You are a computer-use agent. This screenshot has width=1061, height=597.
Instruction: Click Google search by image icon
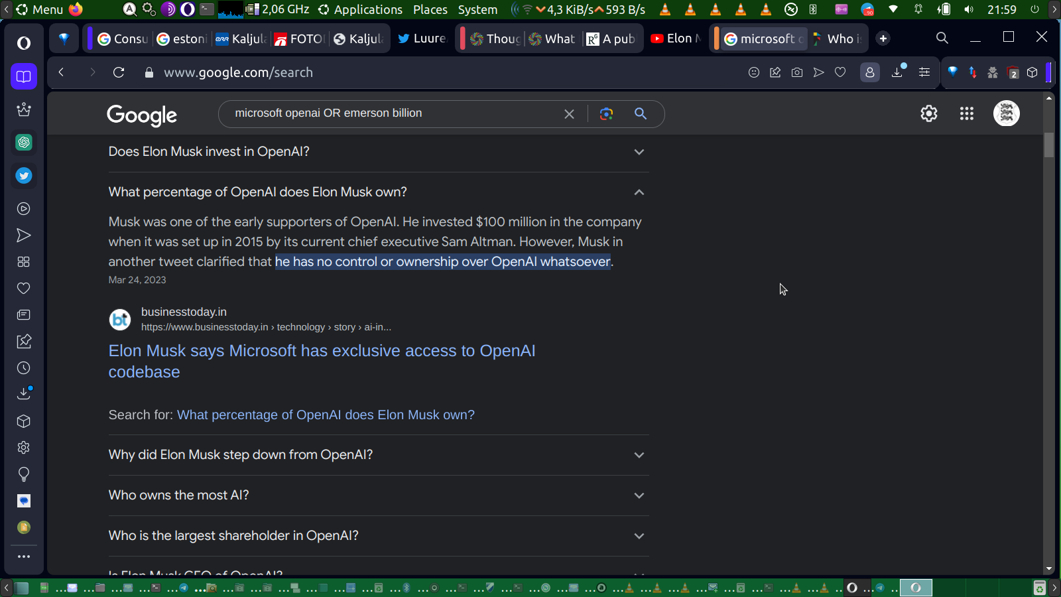click(606, 113)
